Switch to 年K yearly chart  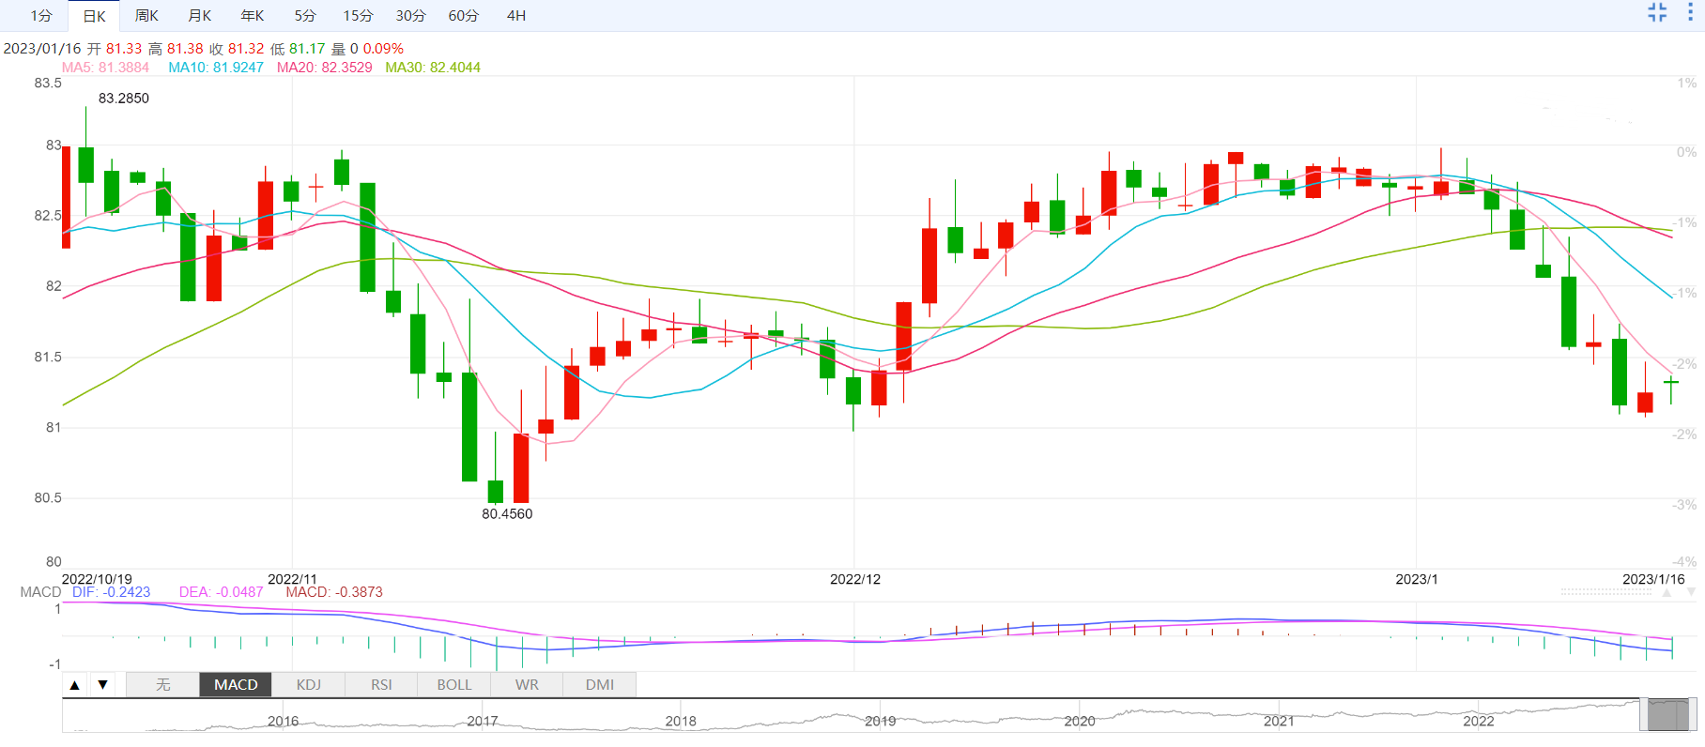[x=253, y=16]
